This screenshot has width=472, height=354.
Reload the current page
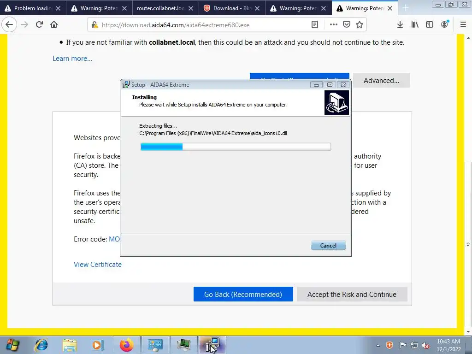[x=39, y=25]
